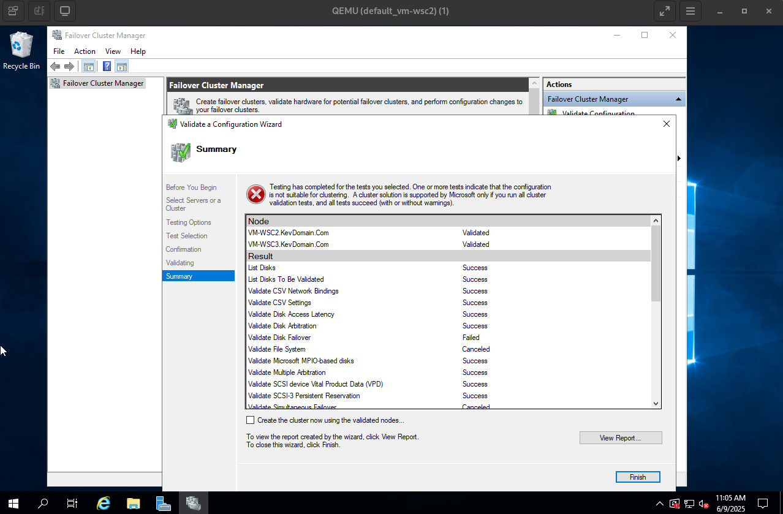This screenshot has height=514, width=783.
Task: Click Finish to close the wizard
Action: [x=638, y=477]
